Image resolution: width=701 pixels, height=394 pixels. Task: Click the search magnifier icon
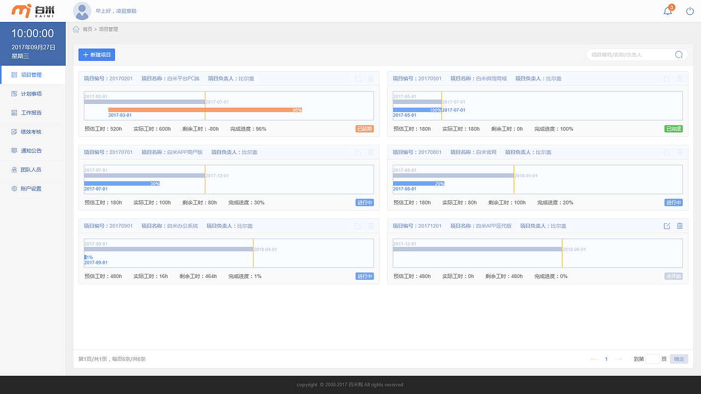(x=679, y=55)
